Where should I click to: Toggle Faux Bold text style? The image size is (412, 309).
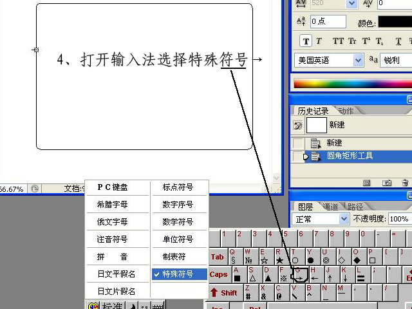click(x=306, y=41)
